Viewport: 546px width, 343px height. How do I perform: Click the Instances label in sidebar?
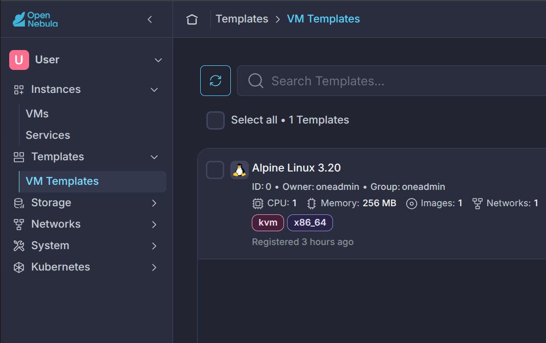pyautogui.click(x=56, y=89)
